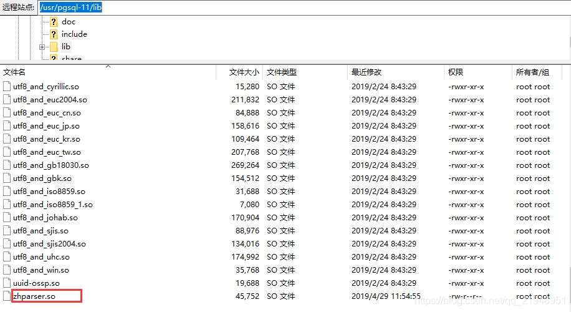
Task: Click file icon of utf8_and_euc_jp.so
Action: click(x=7, y=126)
